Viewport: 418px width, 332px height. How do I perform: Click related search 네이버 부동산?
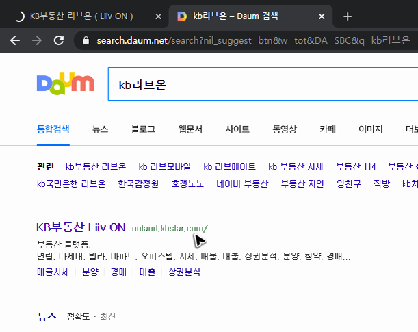coord(242,183)
